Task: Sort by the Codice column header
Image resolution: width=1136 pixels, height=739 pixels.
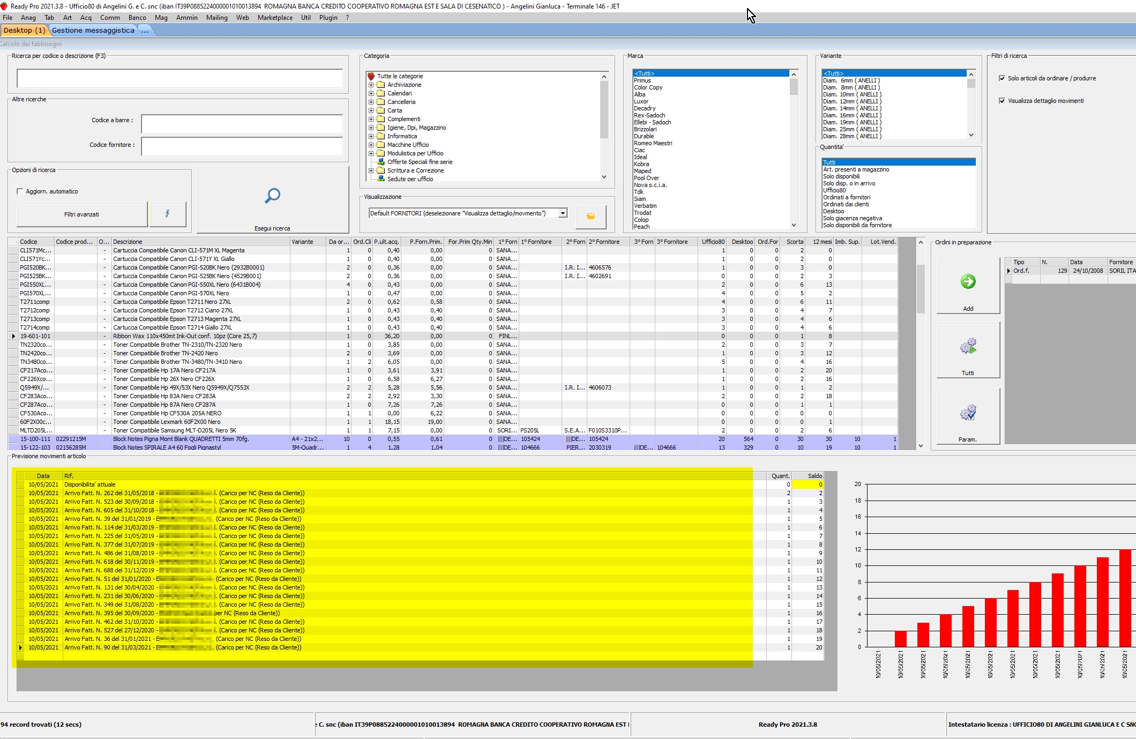Action: pyautogui.click(x=36, y=242)
